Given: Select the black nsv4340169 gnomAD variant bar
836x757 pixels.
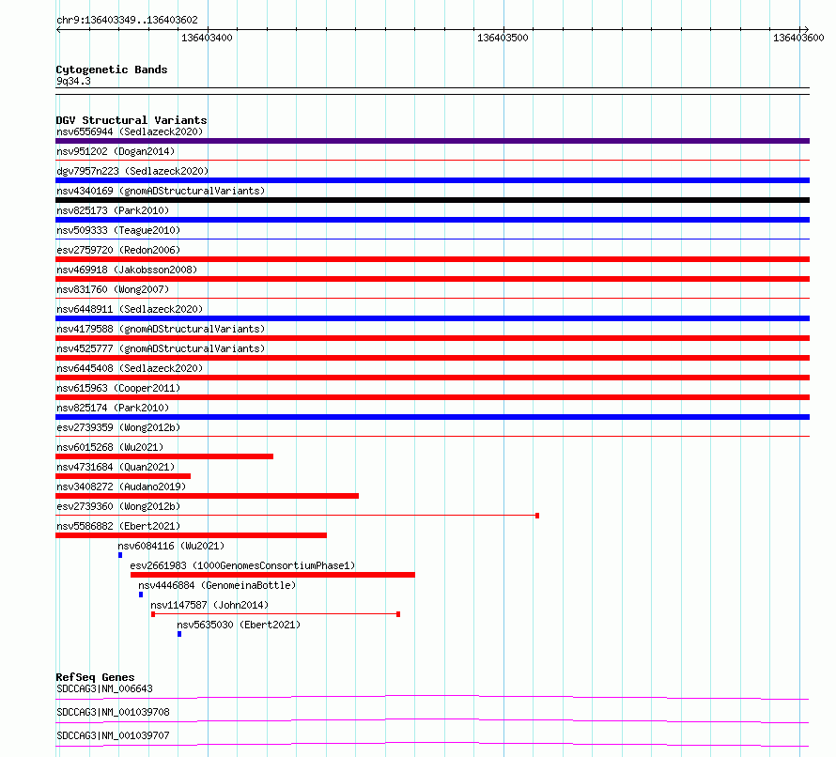Looking at the screenshot, I should [x=432, y=200].
